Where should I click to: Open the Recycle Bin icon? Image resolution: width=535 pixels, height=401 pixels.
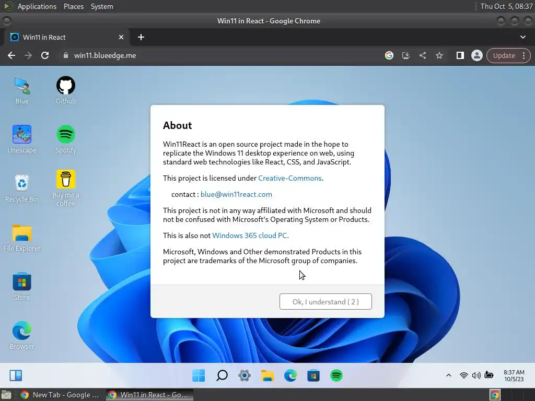point(22,188)
